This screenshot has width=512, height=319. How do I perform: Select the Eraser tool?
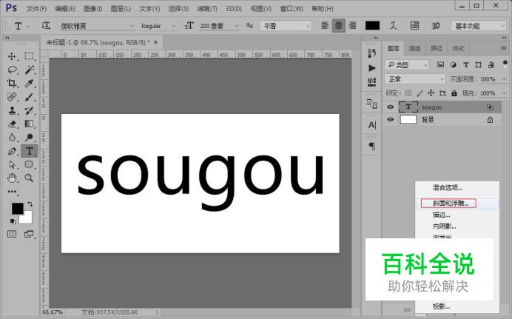pos(12,124)
